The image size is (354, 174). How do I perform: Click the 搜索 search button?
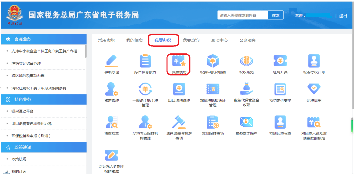tap(276, 15)
